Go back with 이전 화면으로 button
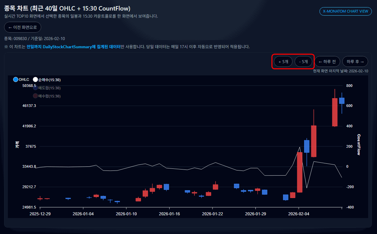 (x=22, y=27)
